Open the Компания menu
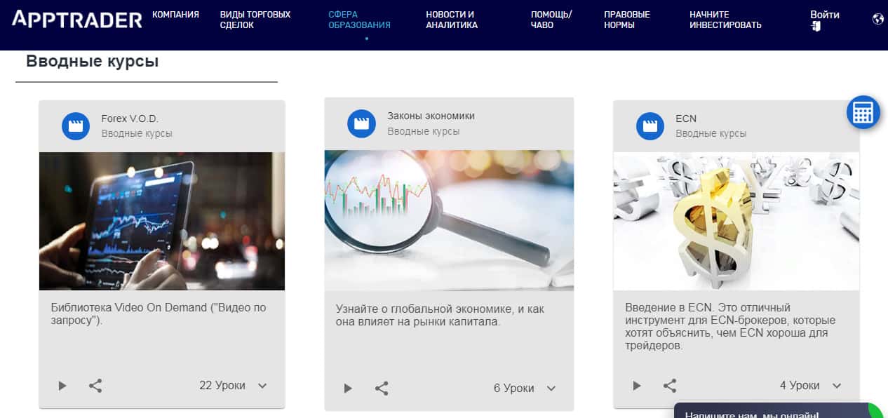 (175, 15)
